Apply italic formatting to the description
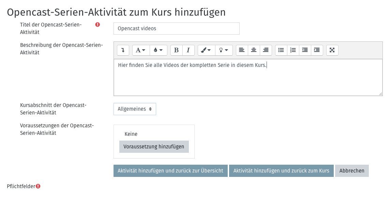The height and width of the screenshot is (200, 391). click(188, 50)
